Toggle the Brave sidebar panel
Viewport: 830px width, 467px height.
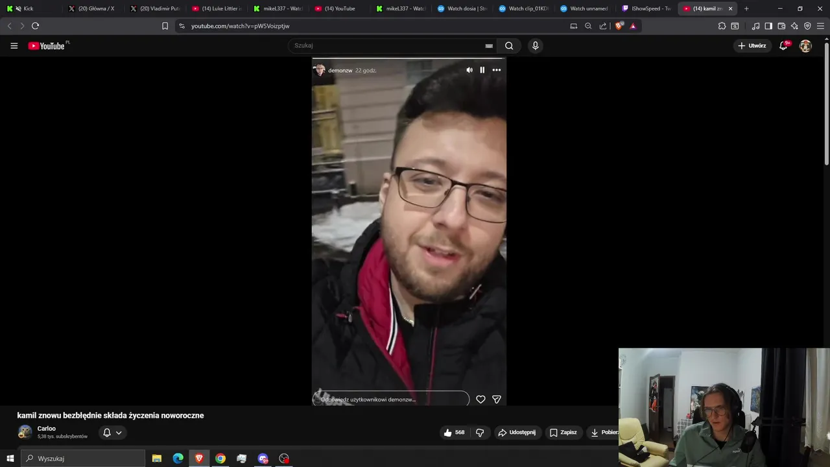(768, 26)
